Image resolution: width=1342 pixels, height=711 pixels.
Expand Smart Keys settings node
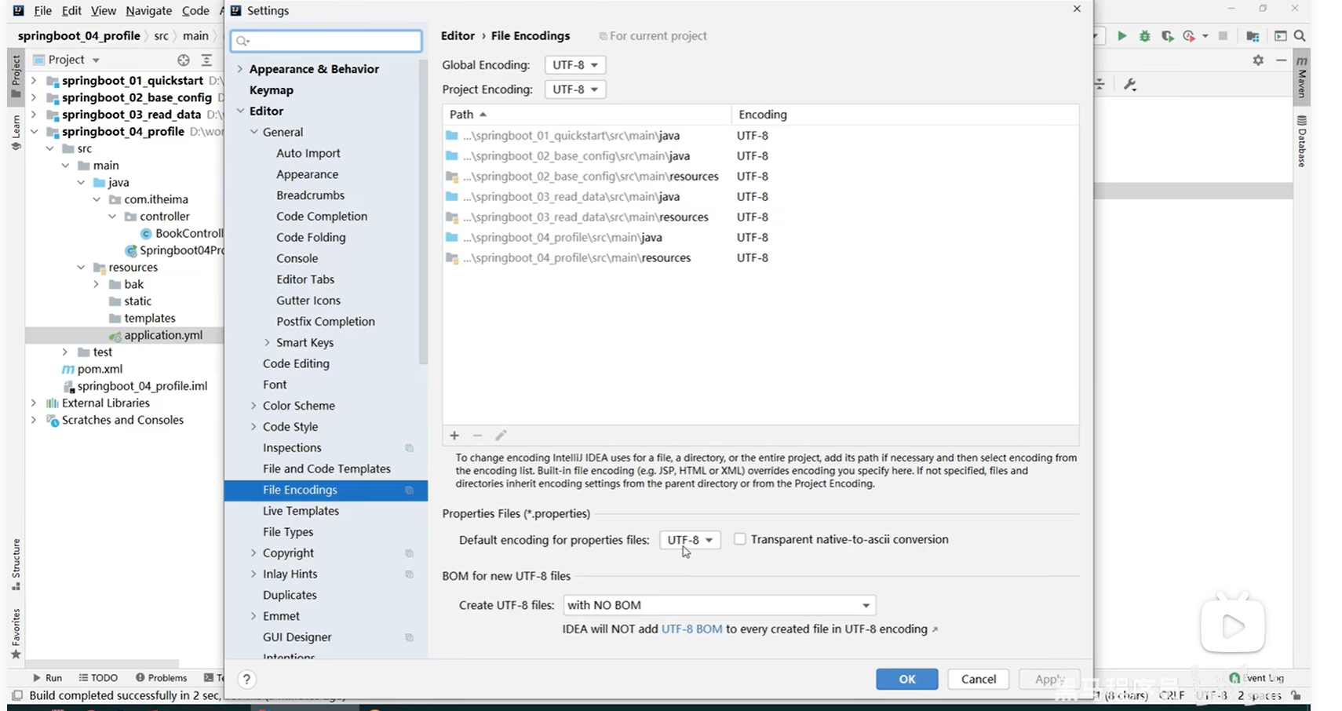tap(267, 343)
